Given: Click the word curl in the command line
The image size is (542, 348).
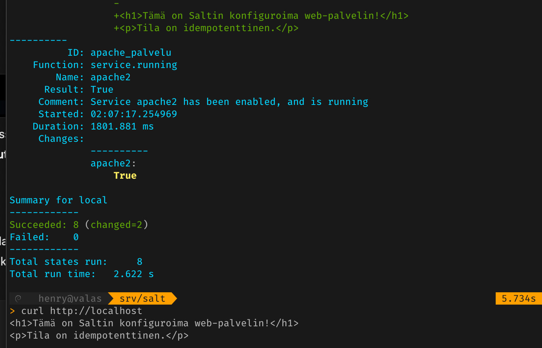Looking at the screenshot, I should click(x=32, y=311).
